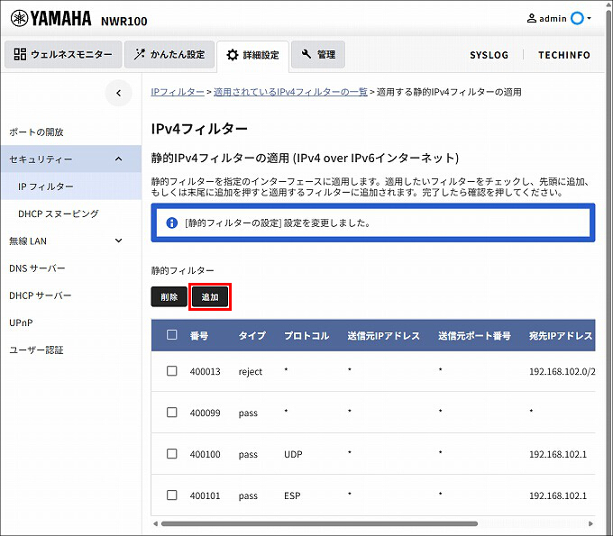Open ポートの開放 in the sidebar

(x=36, y=132)
